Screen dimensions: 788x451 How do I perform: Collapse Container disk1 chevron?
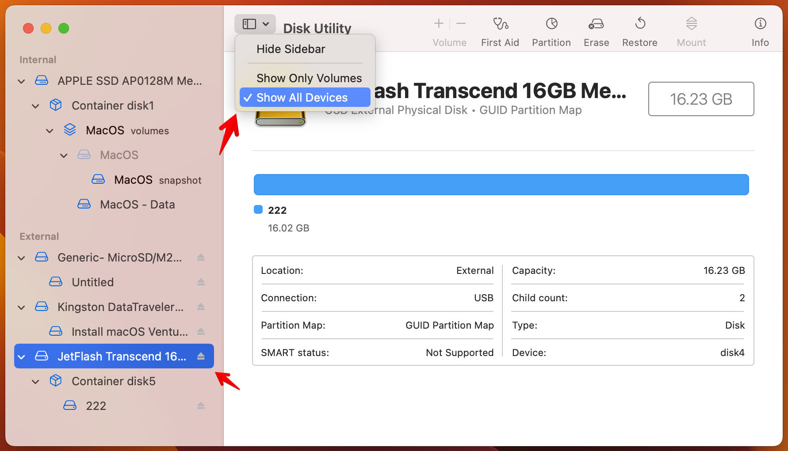pyautogui.click(x=35, y=106)
